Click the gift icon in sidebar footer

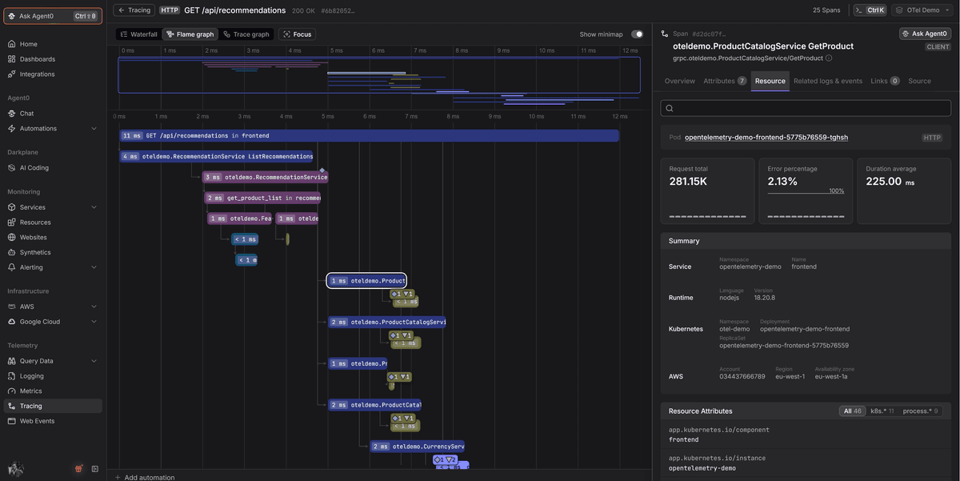(78, 469)
